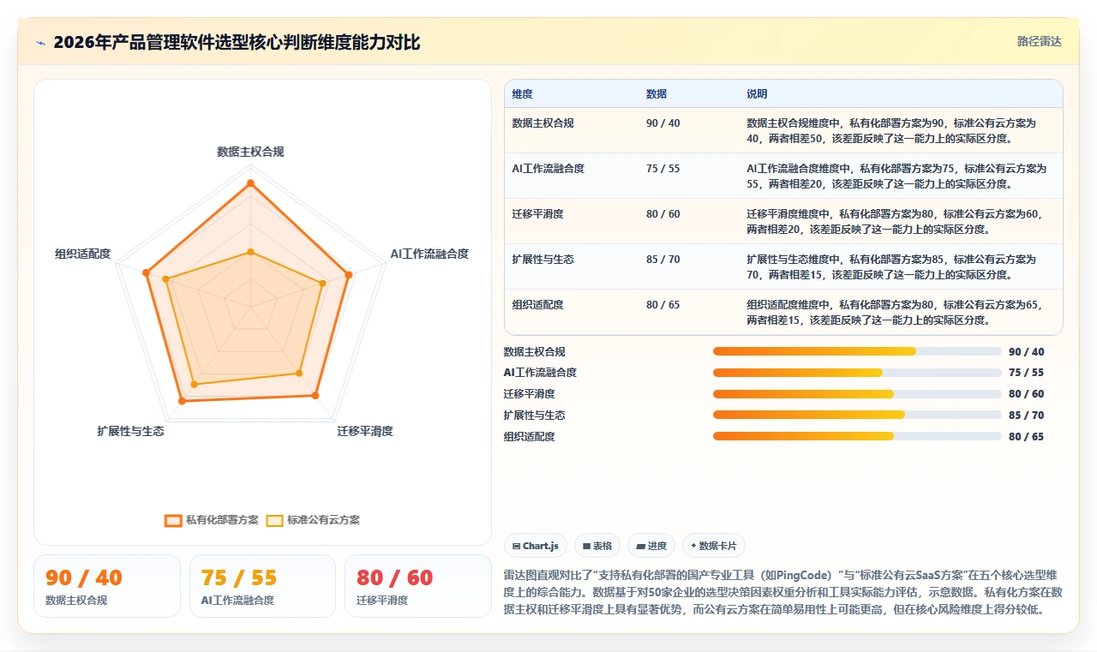Screen dimensions: 1097x652
Task: Toggle the 私有化部署方案 legend swatch
Action: (x=173, y=520)
